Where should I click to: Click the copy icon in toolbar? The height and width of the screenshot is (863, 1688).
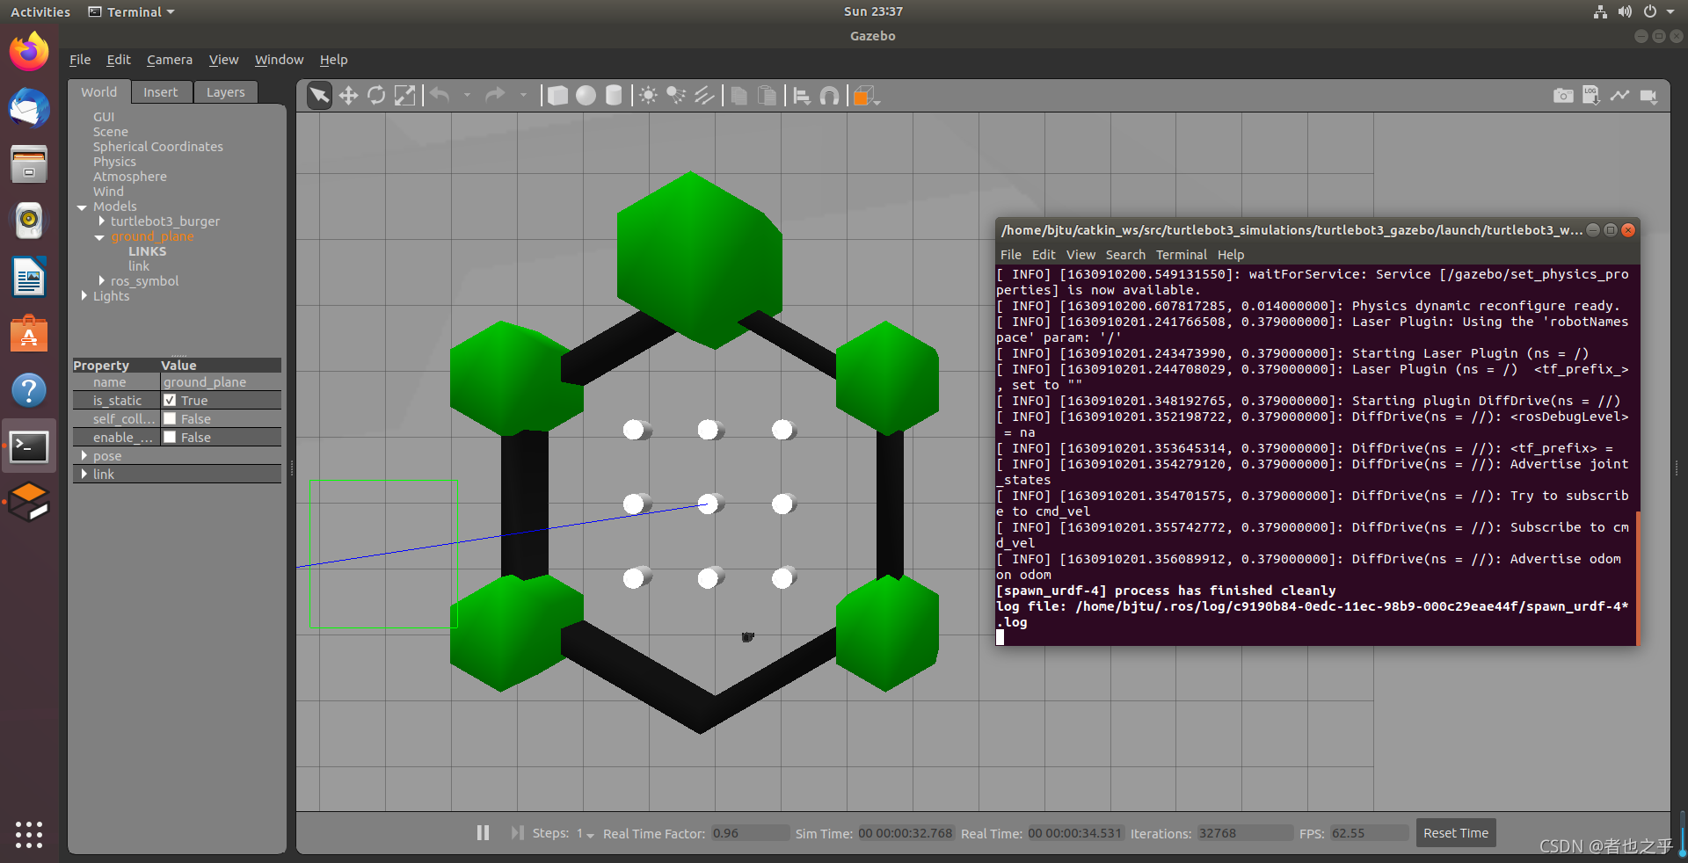739,95
